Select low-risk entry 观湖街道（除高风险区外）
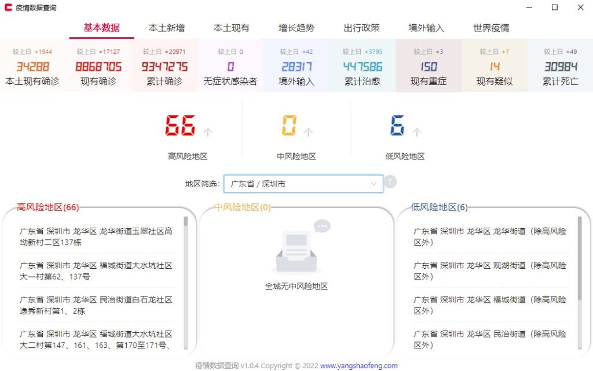 [x=490, y=271]
